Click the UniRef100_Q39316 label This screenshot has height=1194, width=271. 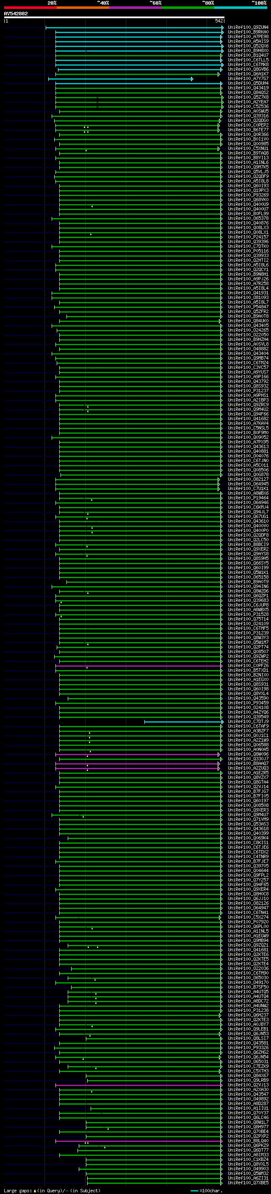click(248, 116)
